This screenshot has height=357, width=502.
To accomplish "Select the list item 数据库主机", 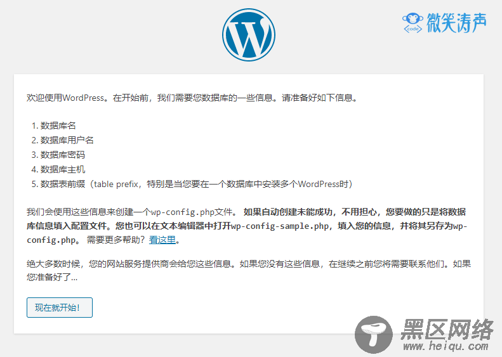I will point(63,169).
